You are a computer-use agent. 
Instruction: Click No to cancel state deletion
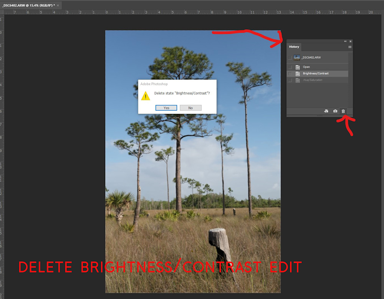point(190,108)
